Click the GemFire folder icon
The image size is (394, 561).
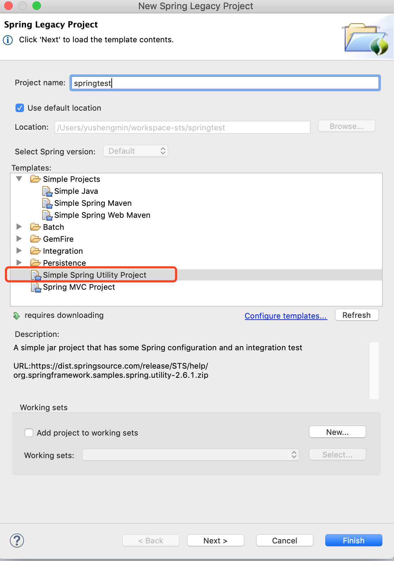[36, 239]
